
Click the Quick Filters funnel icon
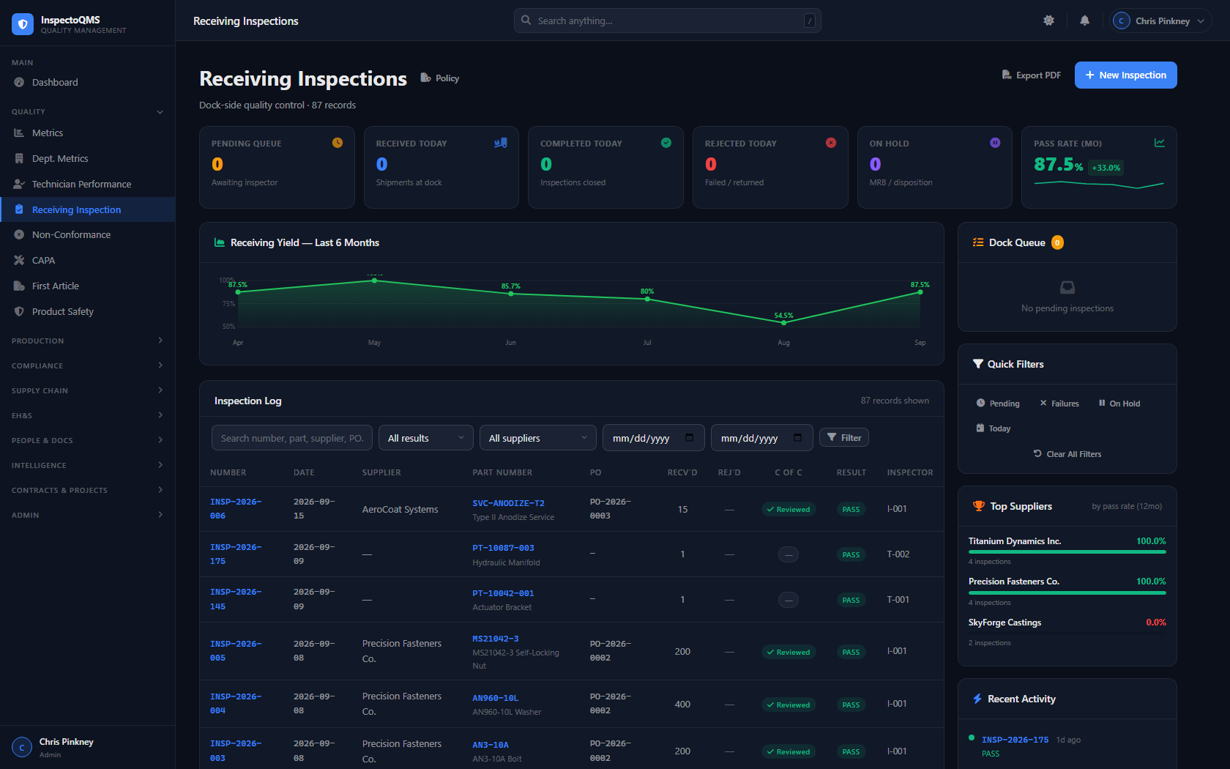(977, 364)
